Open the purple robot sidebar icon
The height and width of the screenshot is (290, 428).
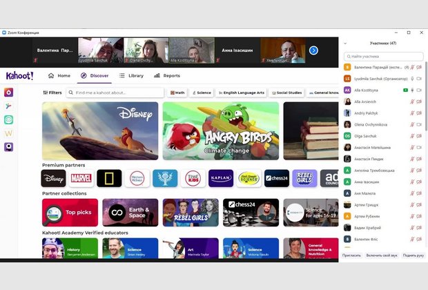coord(8,147)
